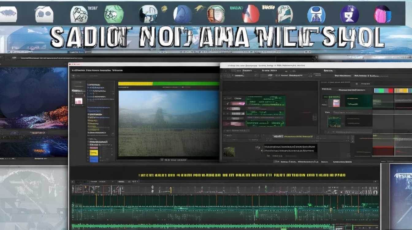Click the blue color swatch below yellow one
Viewport: 412px width, 230px height.
coord(94,159)
